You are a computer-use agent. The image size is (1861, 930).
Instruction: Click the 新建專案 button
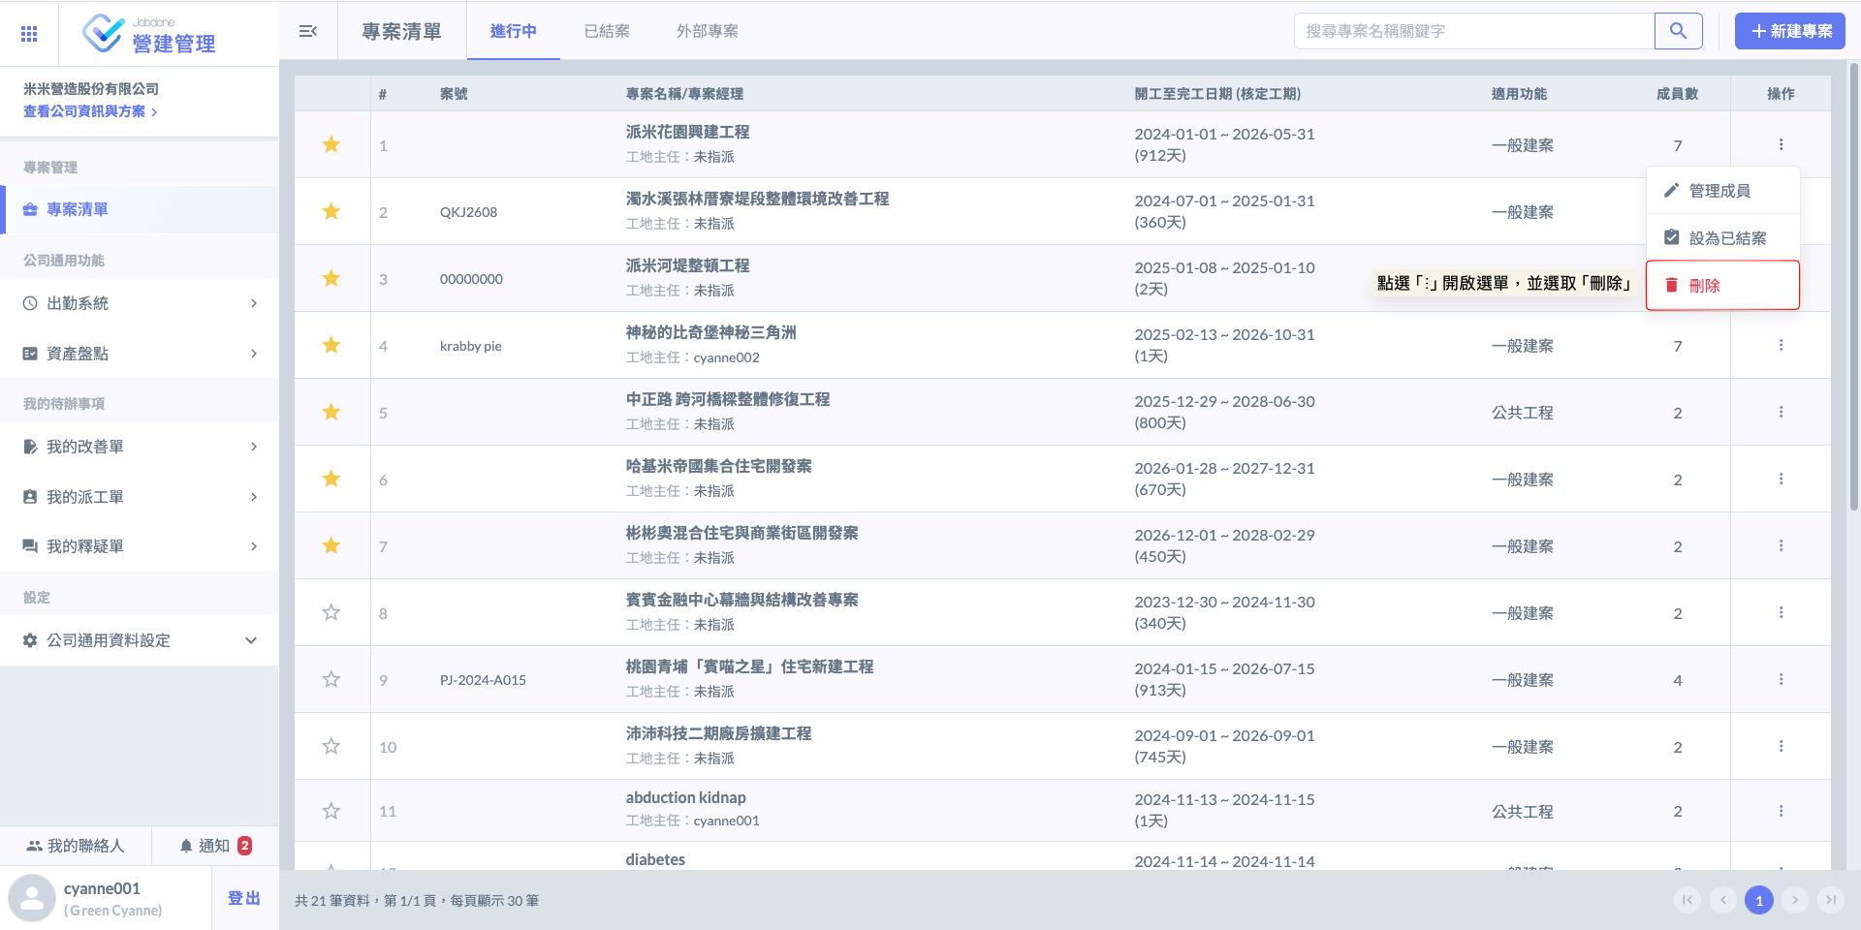click(1789, 31)
